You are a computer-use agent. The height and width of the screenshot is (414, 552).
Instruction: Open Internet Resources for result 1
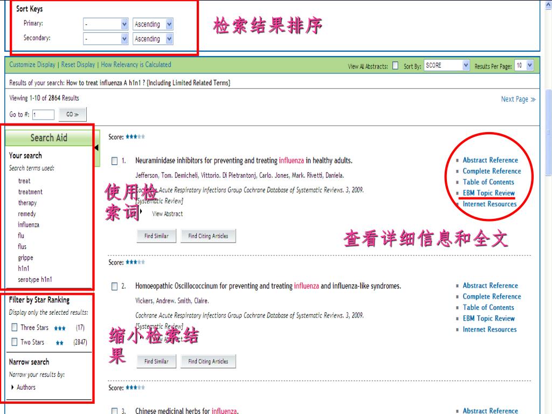pyautogui.click(x=489, y=204)
